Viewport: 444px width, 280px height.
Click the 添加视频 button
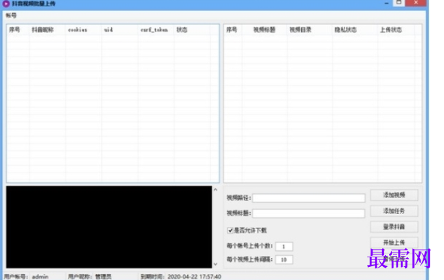394,195
